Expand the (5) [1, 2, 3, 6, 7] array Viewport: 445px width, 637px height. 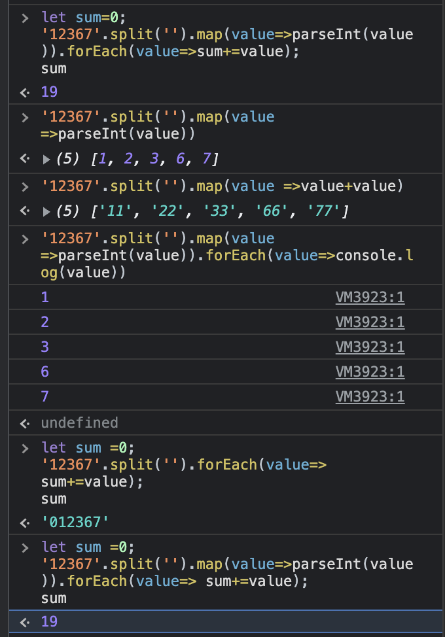click(46, 160)
